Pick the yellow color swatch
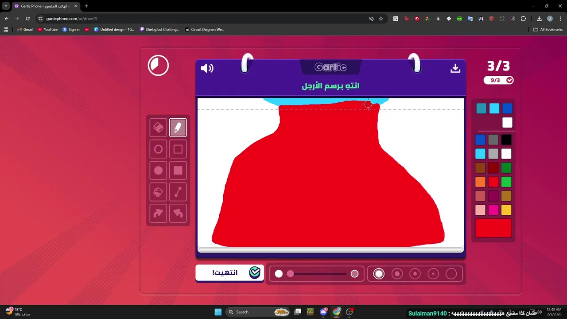Viewport: 567px width, 319px height. pyautogui.click(x=506, y=210)
